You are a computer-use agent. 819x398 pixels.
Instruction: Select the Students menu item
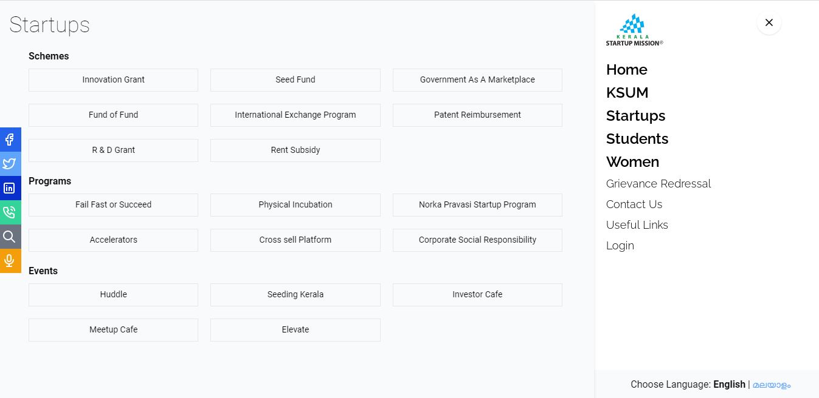[x=637, y=139]
